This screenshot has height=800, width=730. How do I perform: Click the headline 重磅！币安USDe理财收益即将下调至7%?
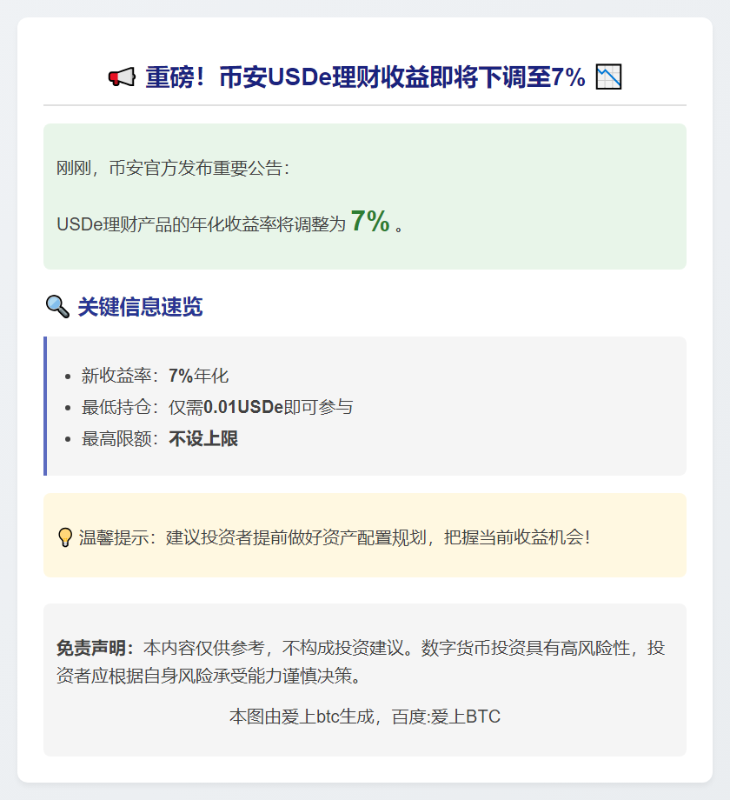tap(365, 77)
